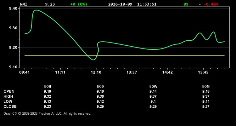Click the 11:11 time axis label
This screenshot has height=126, width=236.
60,72
